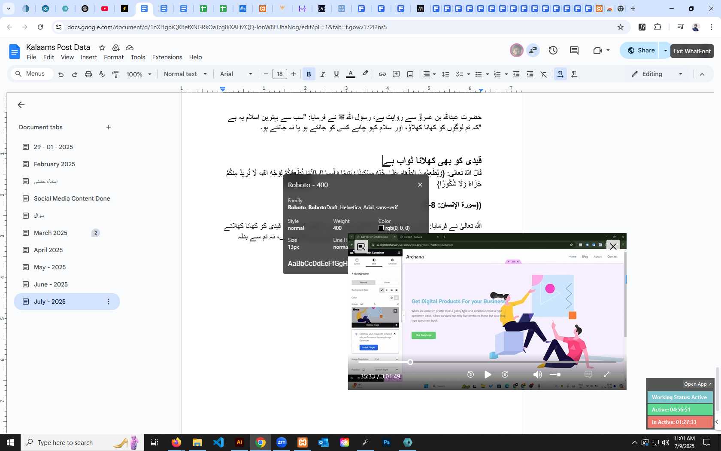Open Photoshop from the taskbar

point(386,442)
